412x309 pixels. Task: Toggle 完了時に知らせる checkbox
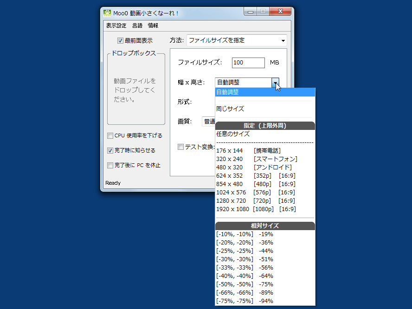pos(110,151)
